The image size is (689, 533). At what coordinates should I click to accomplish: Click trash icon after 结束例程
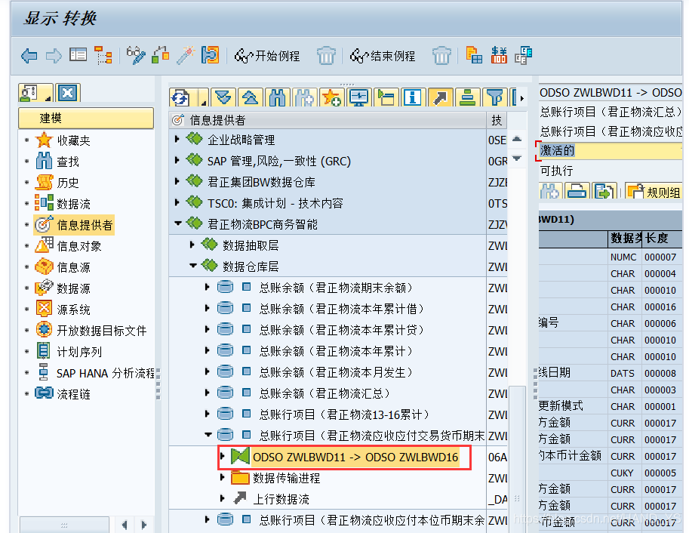441,56
